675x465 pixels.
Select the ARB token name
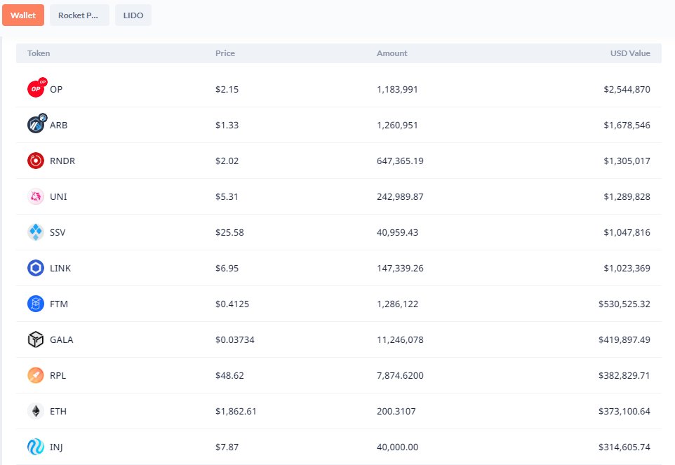point(58,125)
